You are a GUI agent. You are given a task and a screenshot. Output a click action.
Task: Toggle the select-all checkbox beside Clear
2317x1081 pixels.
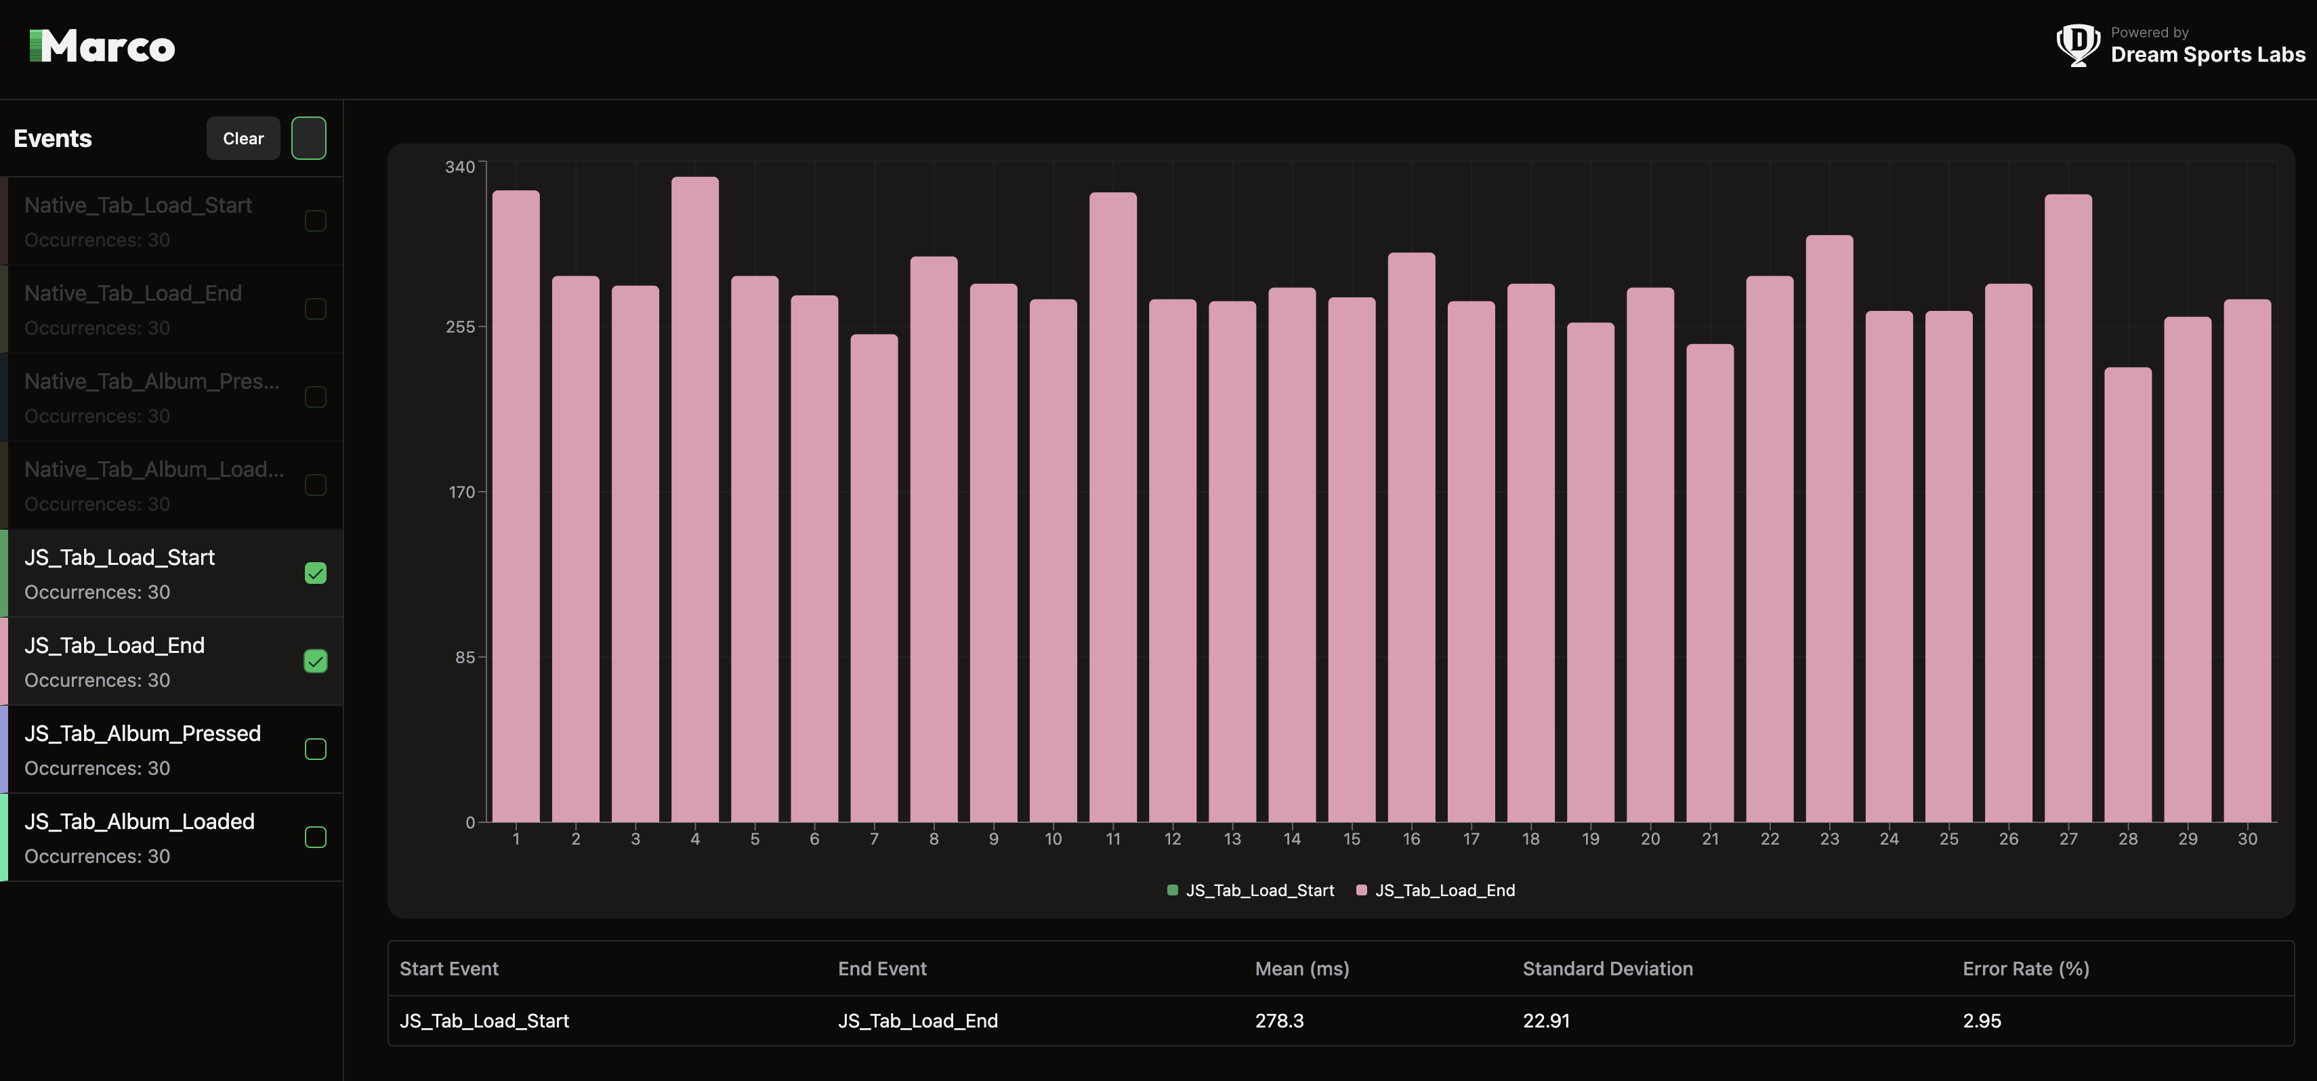tap(308, 138)
